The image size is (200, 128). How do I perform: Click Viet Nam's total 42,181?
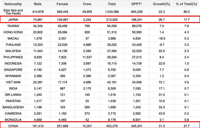coord(112,82)
